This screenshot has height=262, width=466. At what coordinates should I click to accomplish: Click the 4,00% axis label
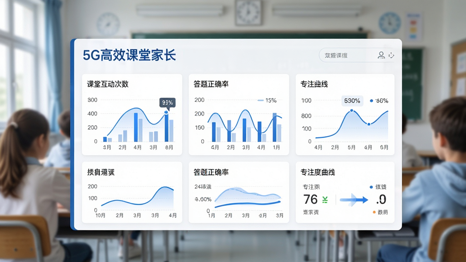pyautogui.click(x=203, y=199)
